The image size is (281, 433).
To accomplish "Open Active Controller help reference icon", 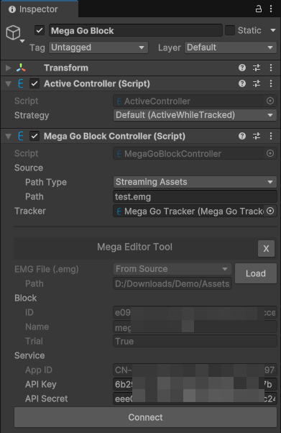I will point(242,83).
